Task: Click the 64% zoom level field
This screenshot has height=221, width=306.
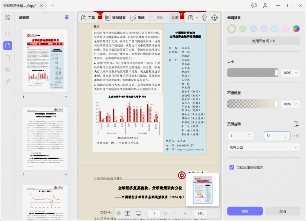Action: 201,214
